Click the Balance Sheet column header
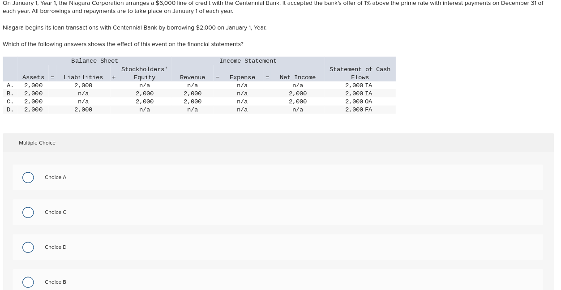The height and width of the screenshot is (290, 561). point(94,61)
